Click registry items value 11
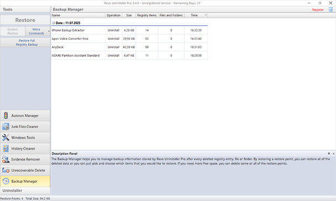The height and width of the screenshot is (201, 336). click(x=147, y=55)
